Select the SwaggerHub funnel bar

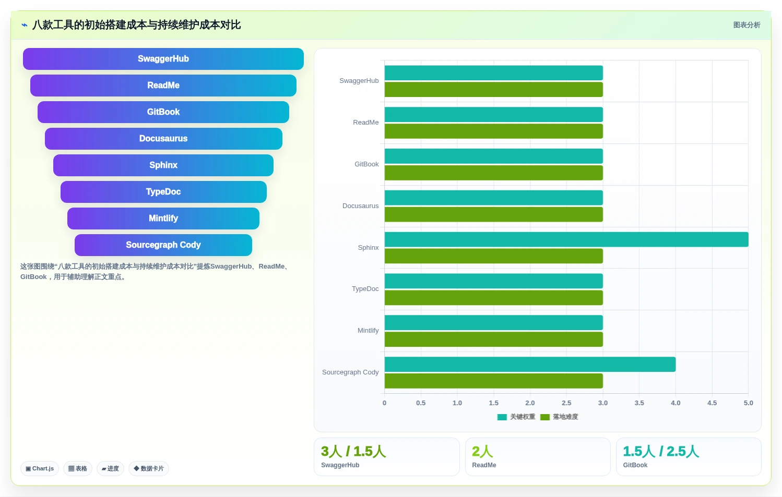point(163,59)
